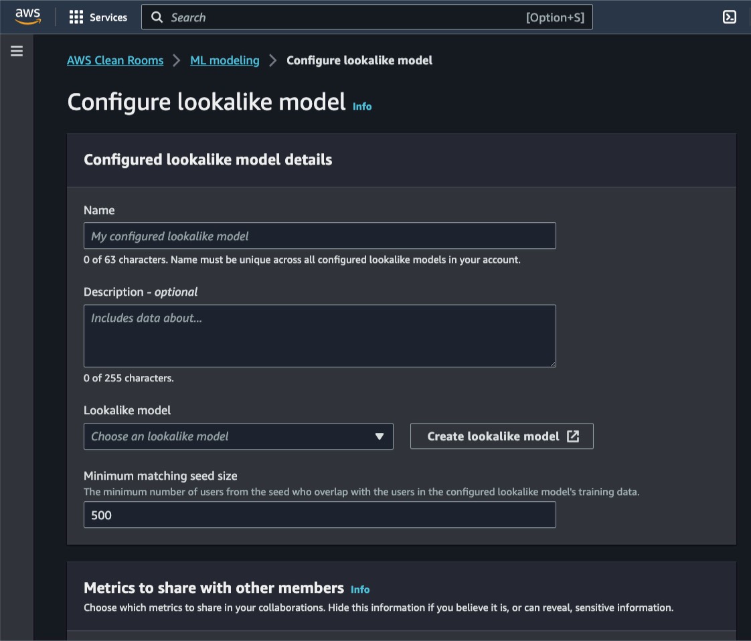Open Info link next to Metrics heading
Screen dimensions: 751x641
[360, 589]
